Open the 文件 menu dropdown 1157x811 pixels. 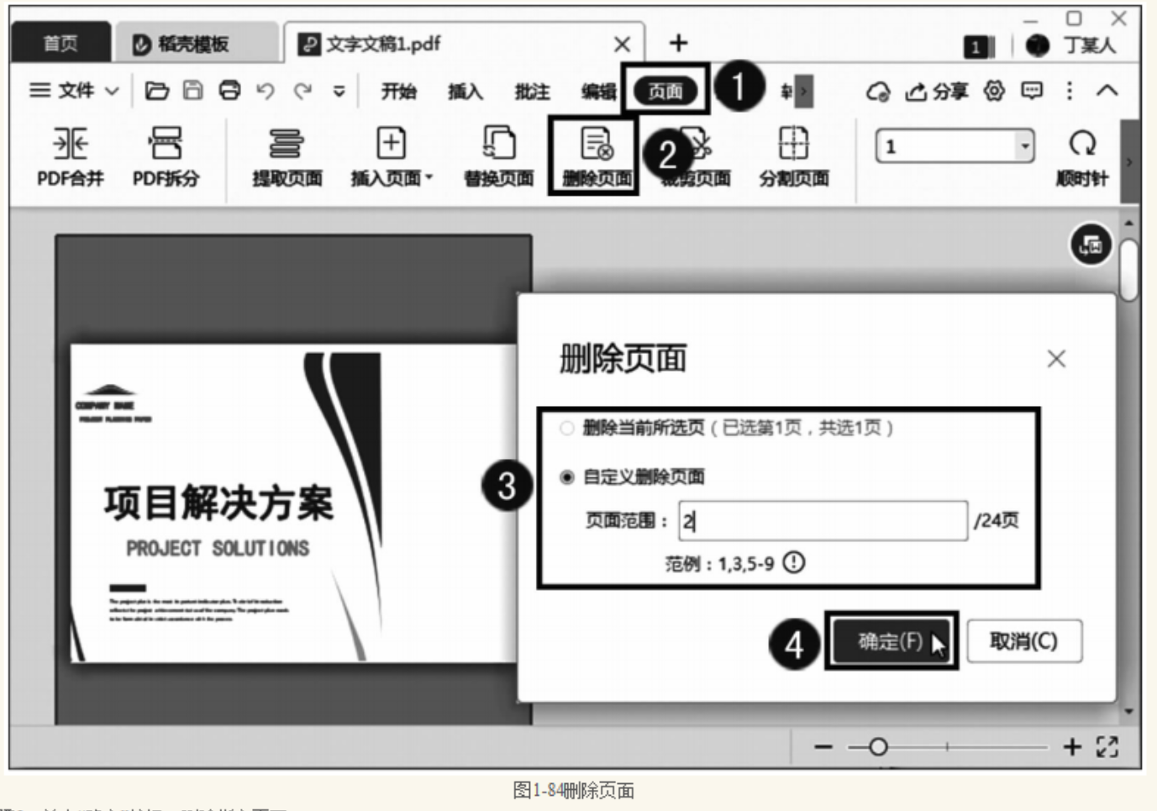click(74, 90)
